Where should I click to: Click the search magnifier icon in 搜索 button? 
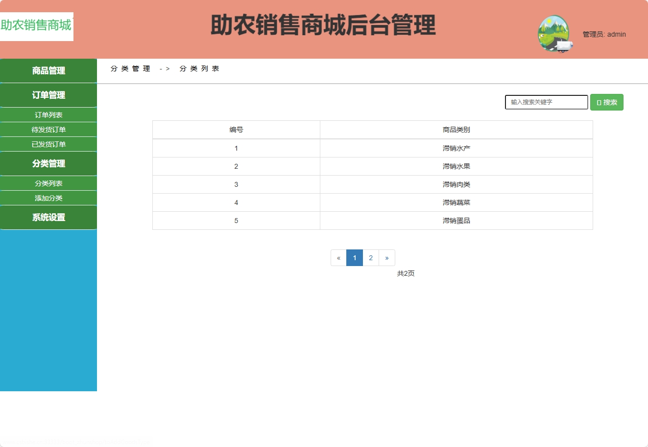coord(598,102)
